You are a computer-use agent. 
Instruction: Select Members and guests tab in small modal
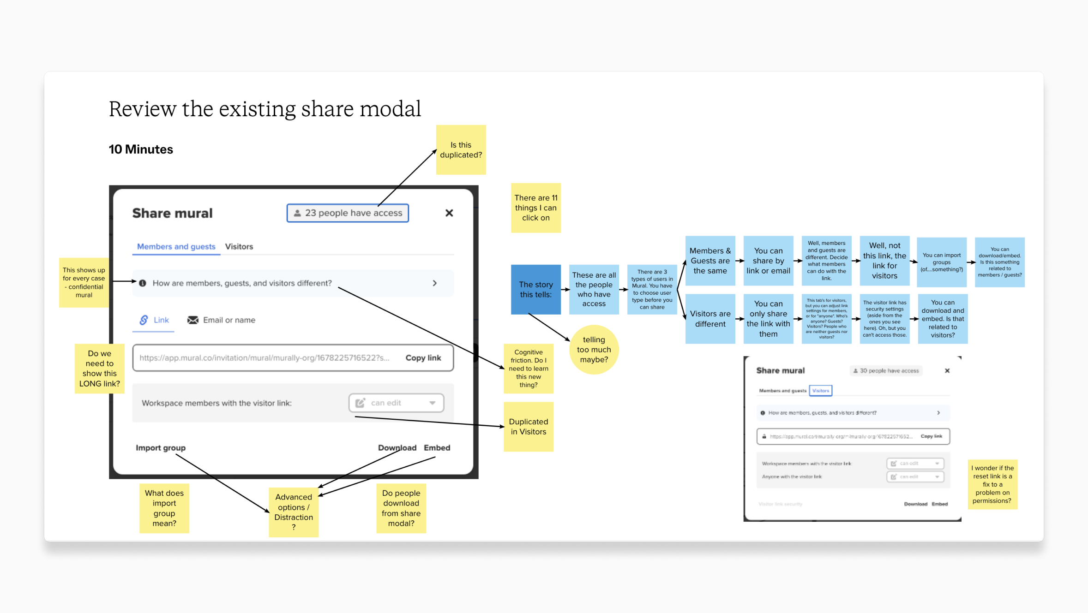tap(782, 391)
